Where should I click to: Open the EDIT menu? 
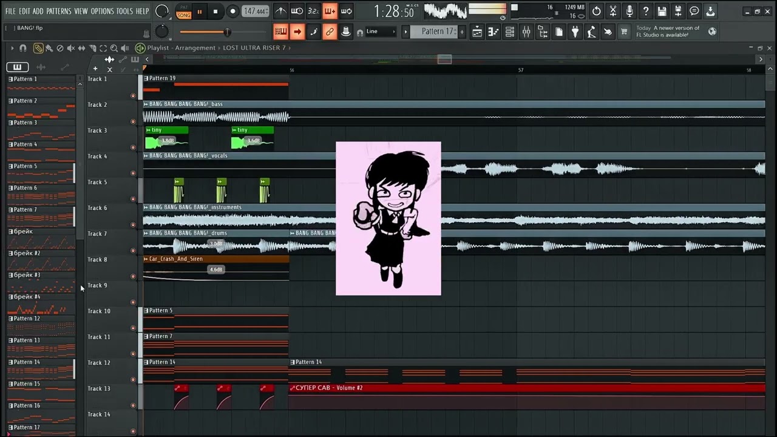click(24, 11)
